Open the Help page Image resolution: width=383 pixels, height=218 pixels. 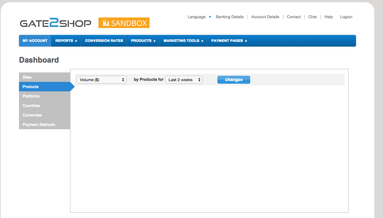329,17
